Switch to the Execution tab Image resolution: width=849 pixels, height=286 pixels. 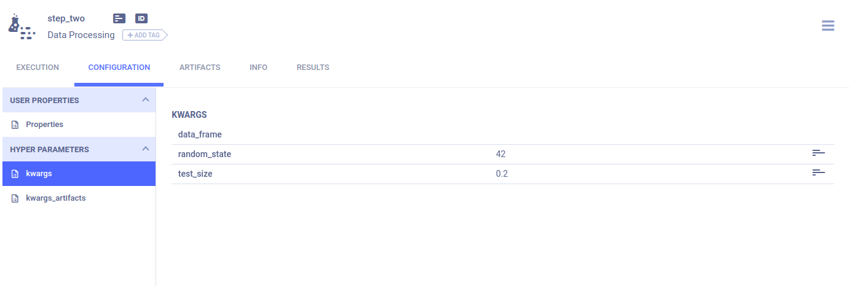point(38,68)
